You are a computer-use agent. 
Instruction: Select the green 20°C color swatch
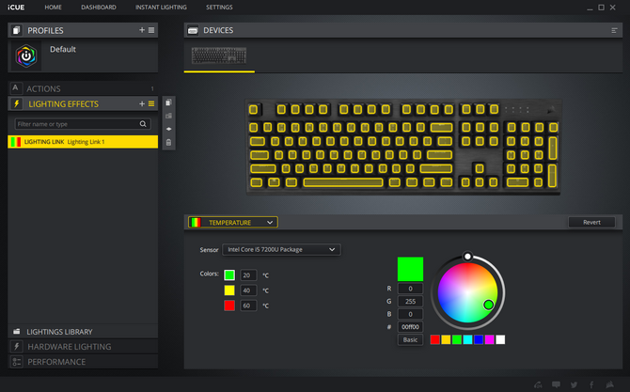(229, 275)
